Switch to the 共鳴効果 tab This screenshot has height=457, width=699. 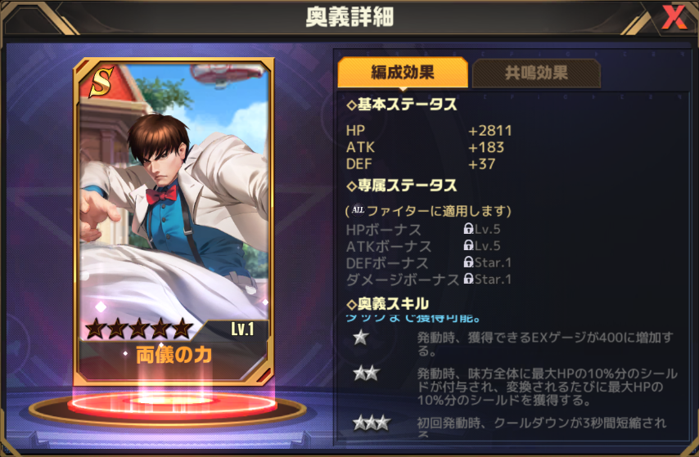pyautogui.click(x=536, y=73)
